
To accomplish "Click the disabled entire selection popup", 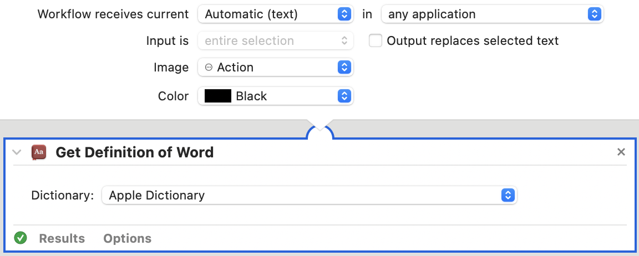I will coord(276,40).
